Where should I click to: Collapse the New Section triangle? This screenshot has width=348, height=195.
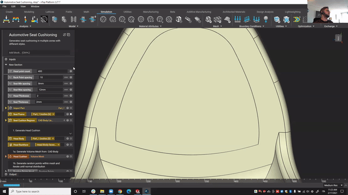(x=6, y=65)
